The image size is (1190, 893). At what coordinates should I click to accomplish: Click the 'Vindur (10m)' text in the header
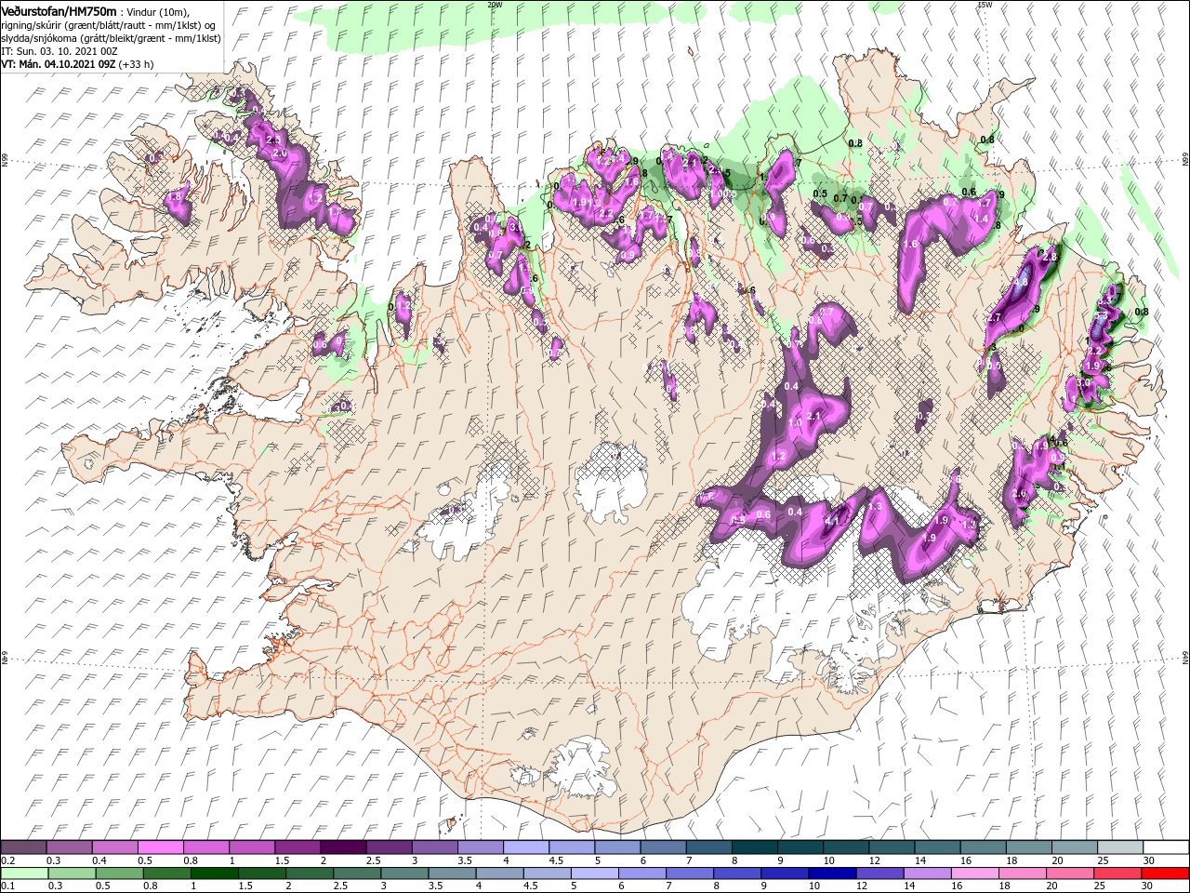click(156, 11)
